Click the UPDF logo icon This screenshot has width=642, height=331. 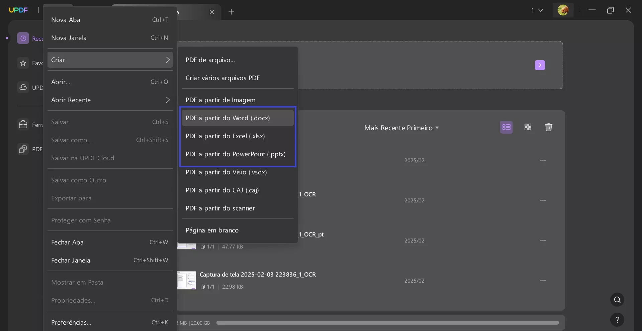pos(18,10)
